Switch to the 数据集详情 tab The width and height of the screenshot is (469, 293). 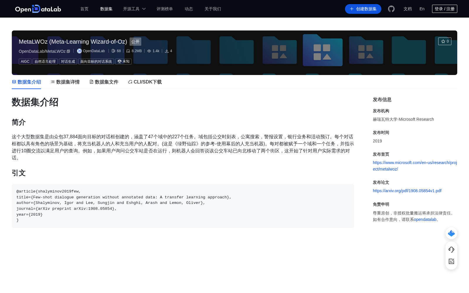pyautogui.click(x=65, y=82)
